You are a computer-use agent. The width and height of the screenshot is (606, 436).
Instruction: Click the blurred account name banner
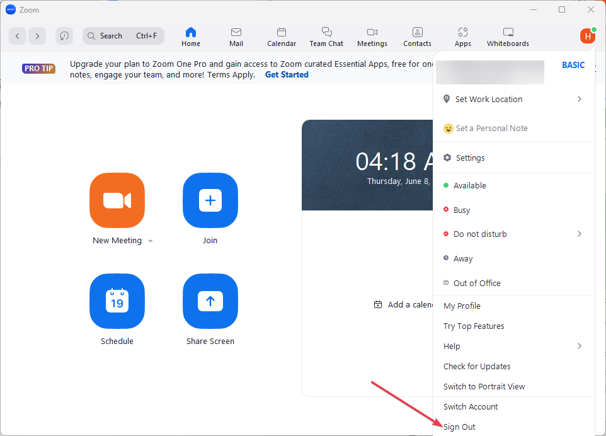click(490, 72)
